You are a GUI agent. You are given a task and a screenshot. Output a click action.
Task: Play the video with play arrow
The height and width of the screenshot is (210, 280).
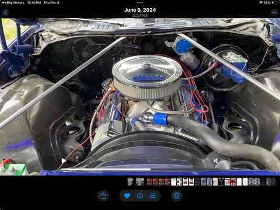click(x=64, y=161)
